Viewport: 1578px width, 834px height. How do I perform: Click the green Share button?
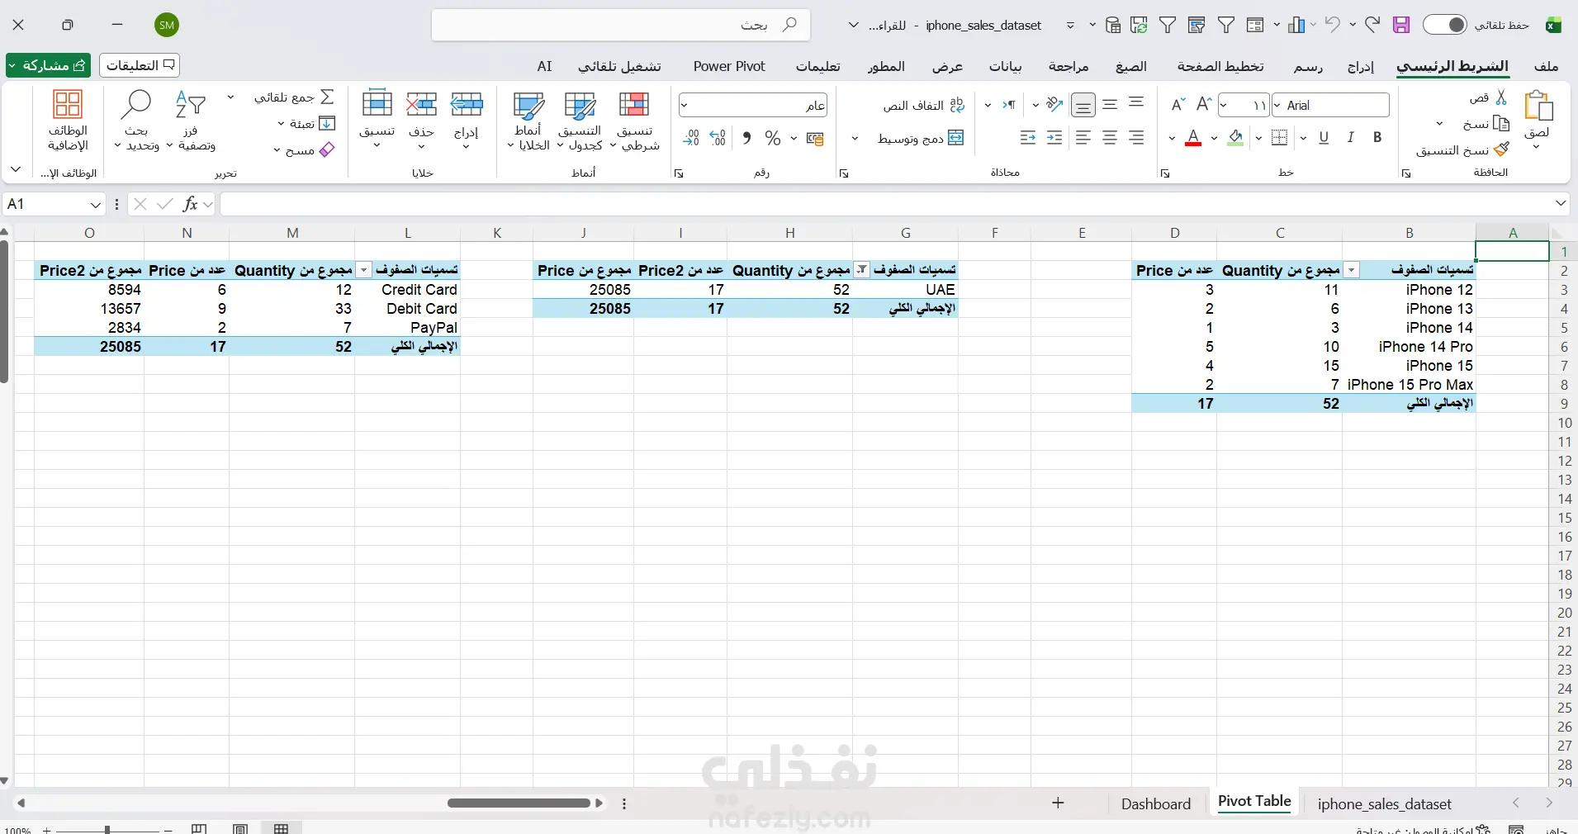[48, 65]
